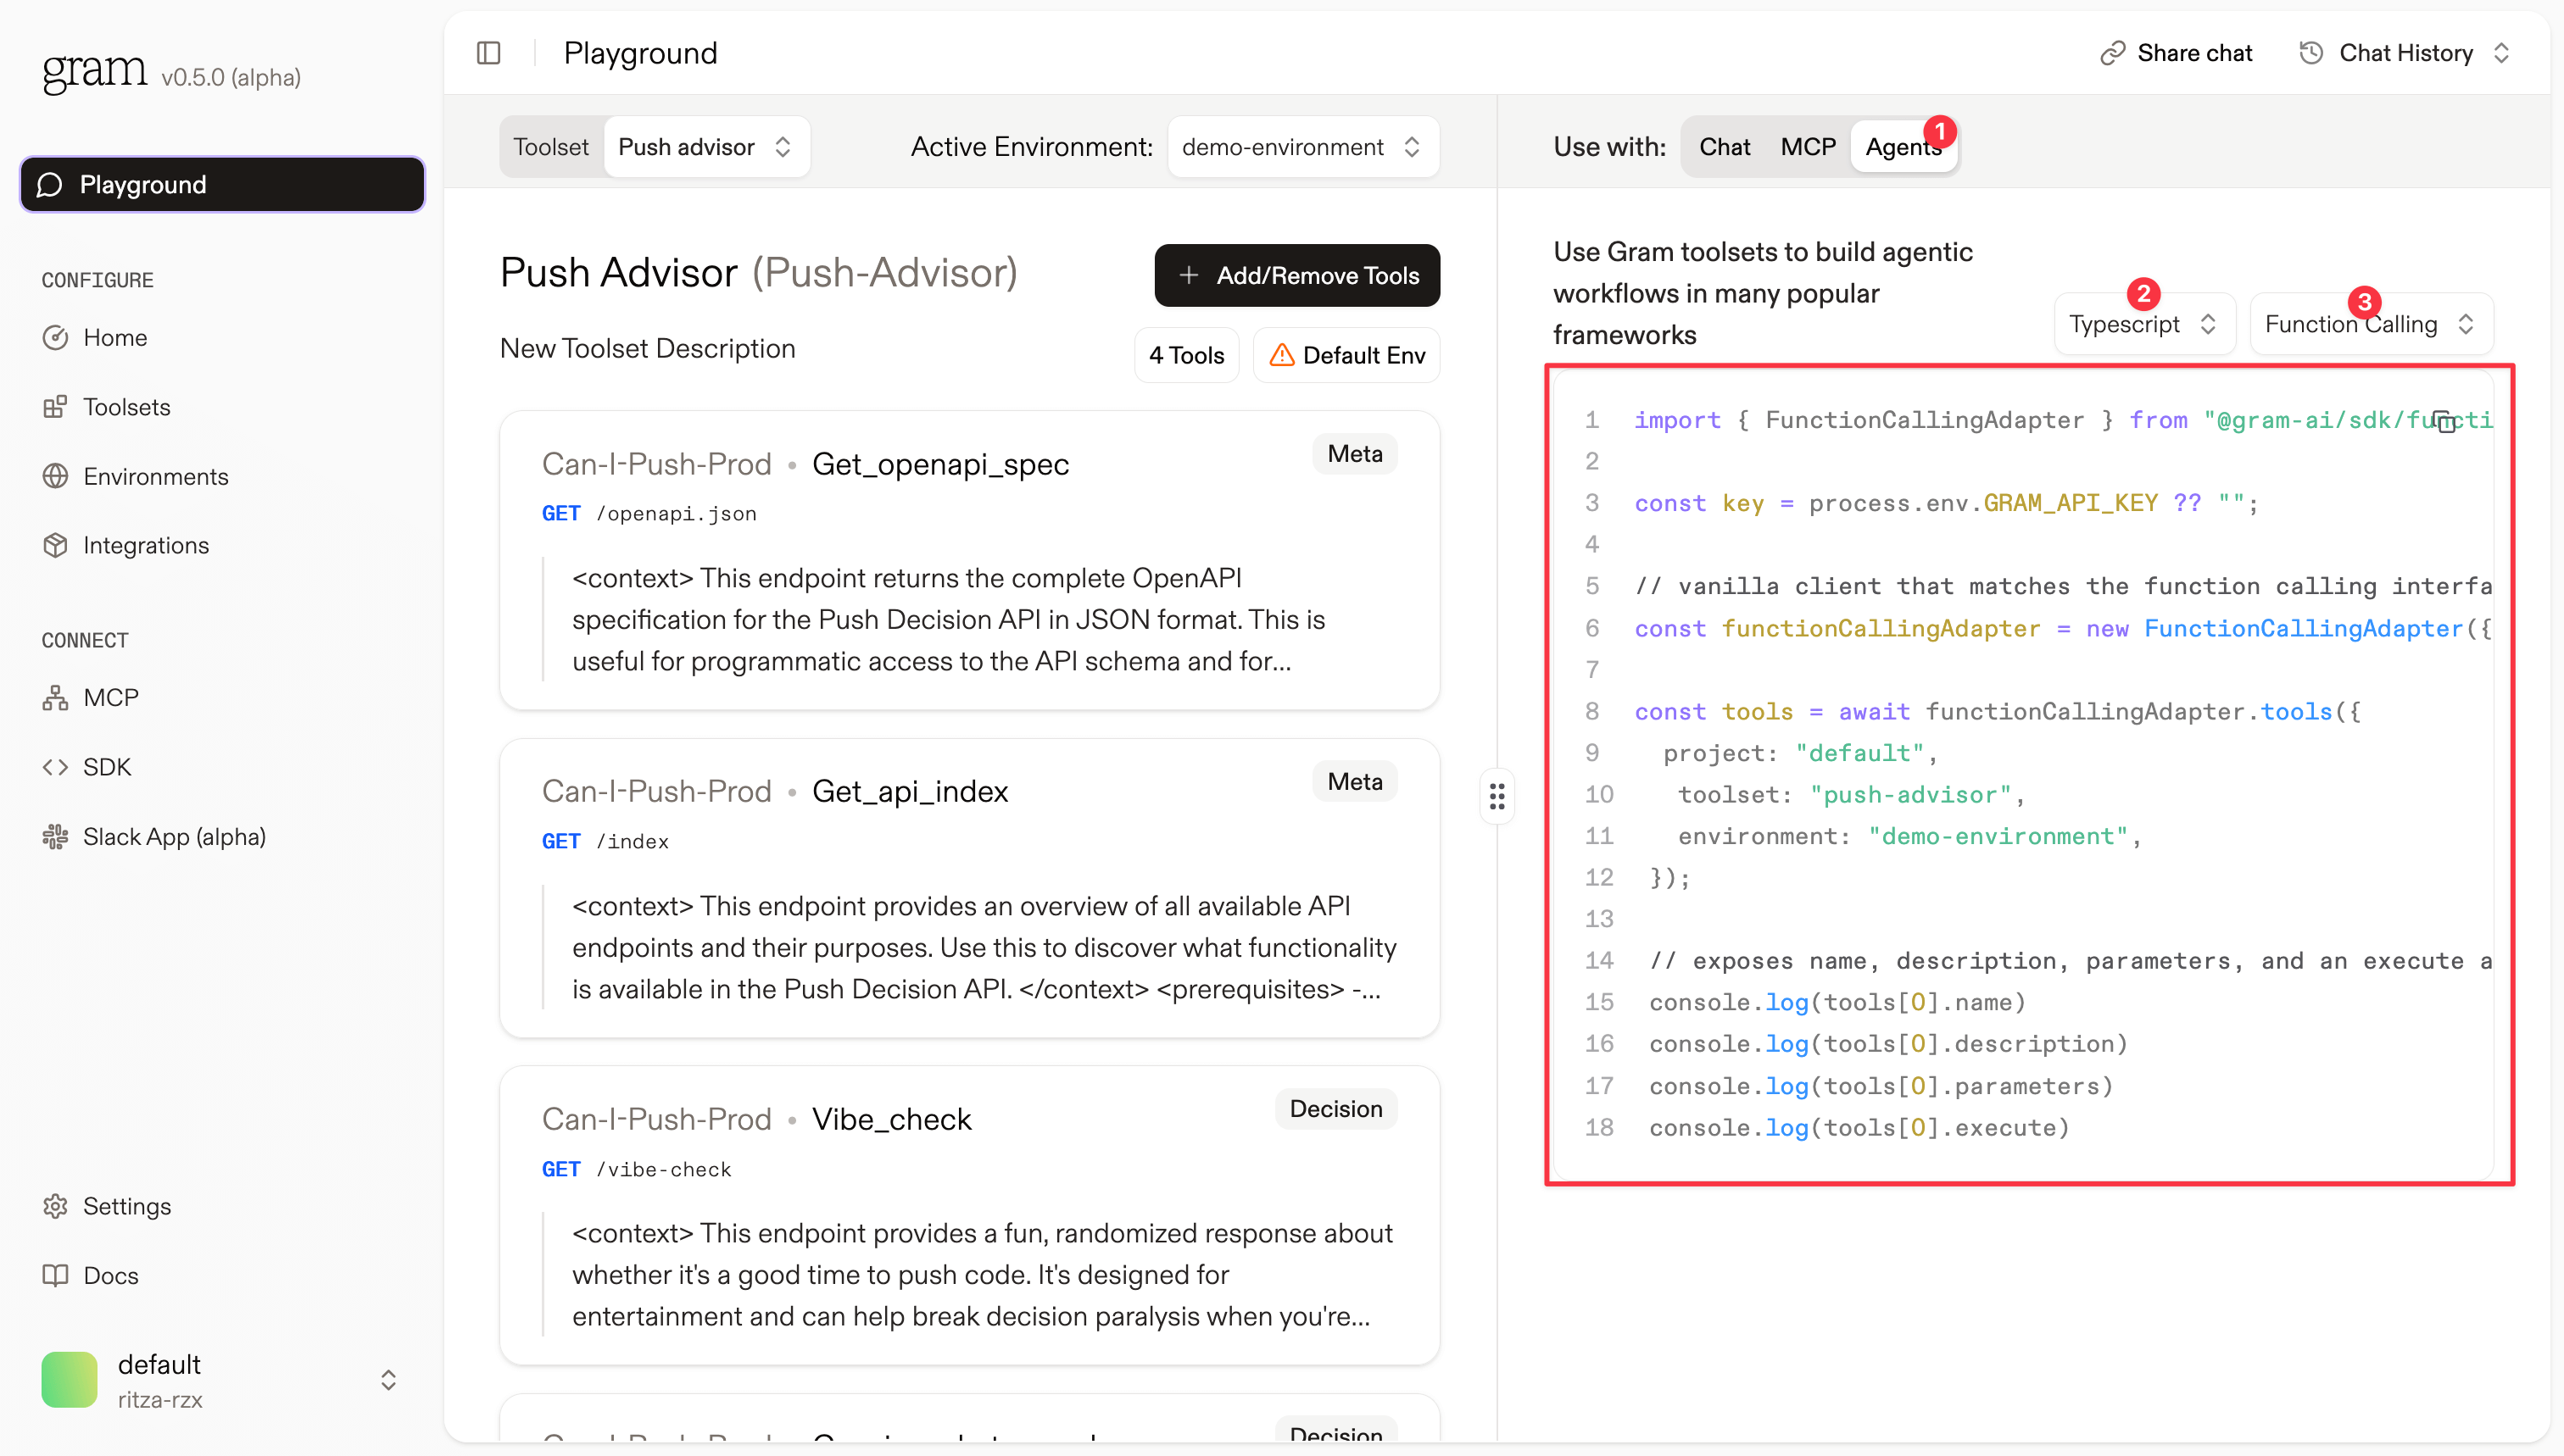The width and height of the screenshot is (2564, 1456).
Task: Click the Settings gear icon
Action: click(x=55, y=1206)
